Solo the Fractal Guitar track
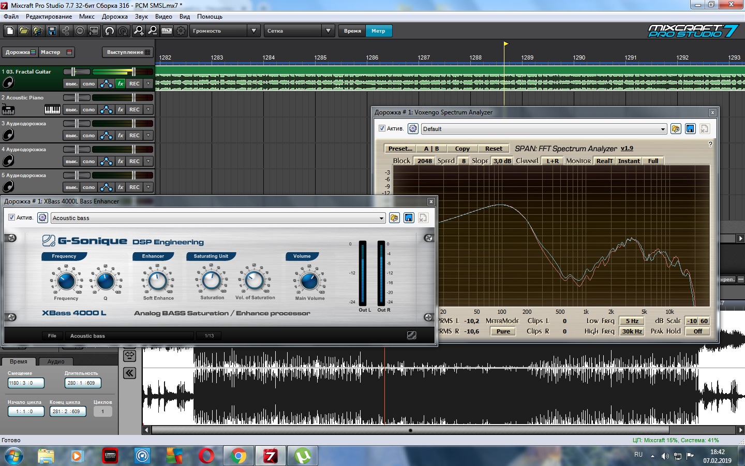The image size is (745, 466). pyautogui.click(x=89, y=83)
